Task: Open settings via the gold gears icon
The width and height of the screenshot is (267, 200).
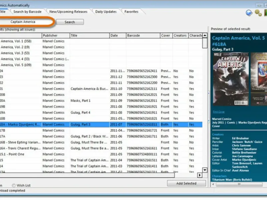Action: (x=258, y=13)
